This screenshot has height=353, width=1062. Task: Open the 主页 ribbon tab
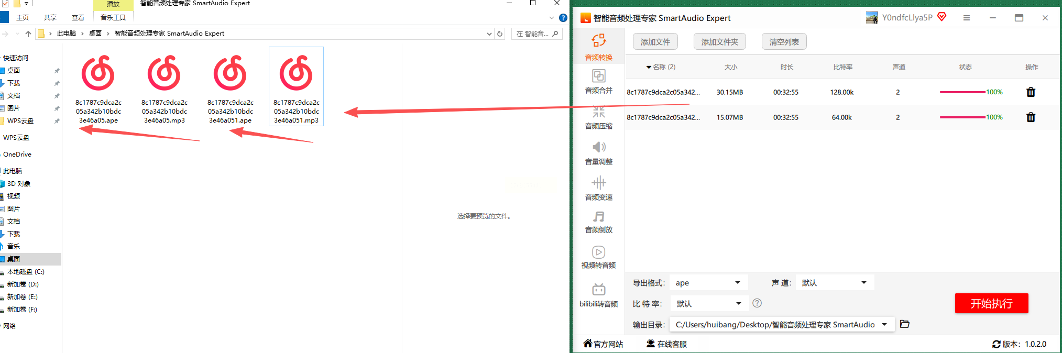[x=23, y=17]
